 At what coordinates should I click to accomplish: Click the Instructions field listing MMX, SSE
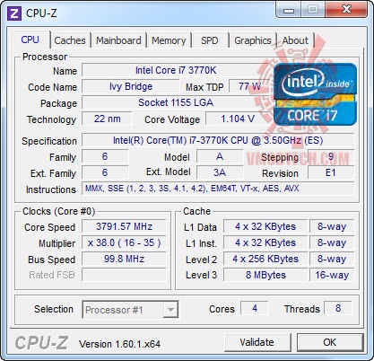(x=218, y=189)
